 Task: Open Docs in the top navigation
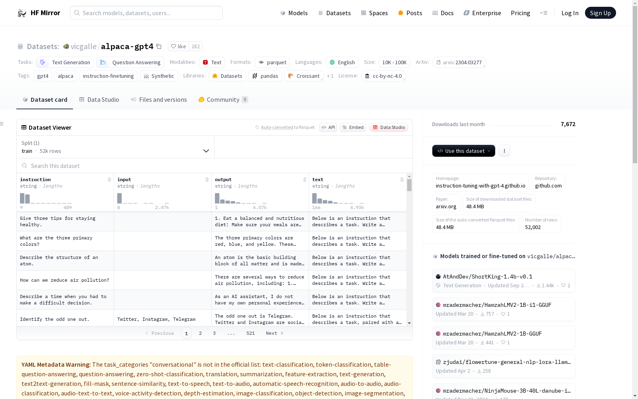coord(443,13)
